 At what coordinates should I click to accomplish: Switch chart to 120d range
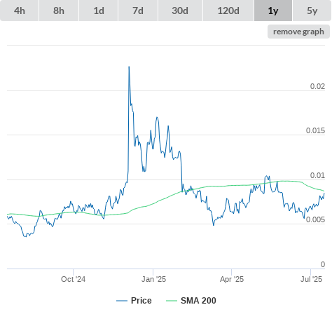[228, 11]
